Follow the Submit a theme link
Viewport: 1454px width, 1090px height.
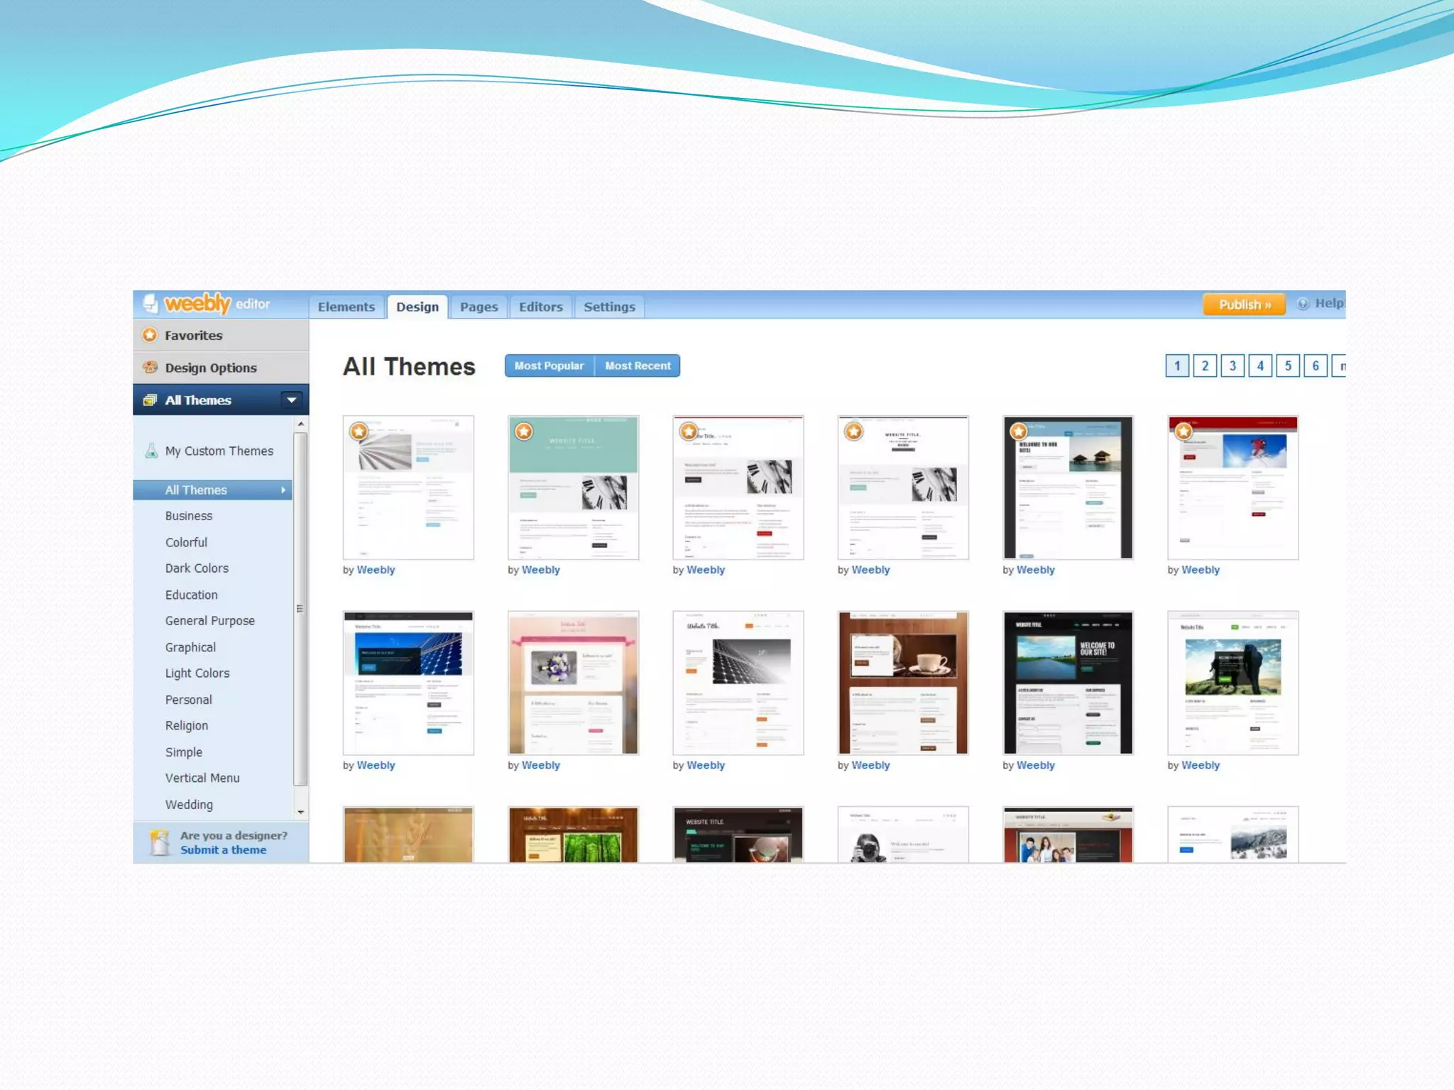tap(223, 849)
